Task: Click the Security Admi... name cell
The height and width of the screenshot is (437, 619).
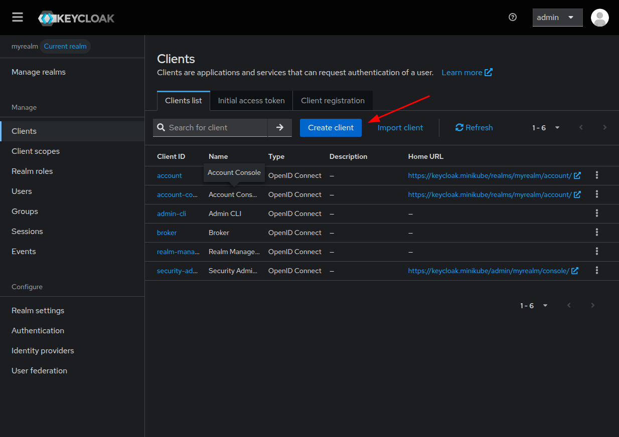Action: point(234,271)
